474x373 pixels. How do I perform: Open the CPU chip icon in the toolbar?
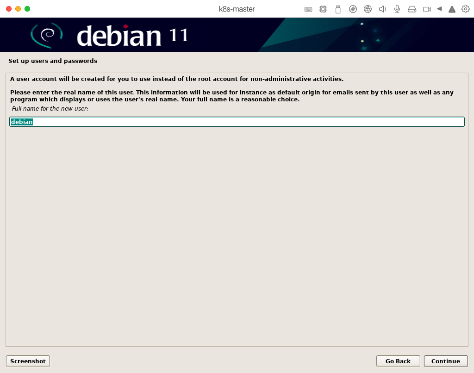point(323,9)
